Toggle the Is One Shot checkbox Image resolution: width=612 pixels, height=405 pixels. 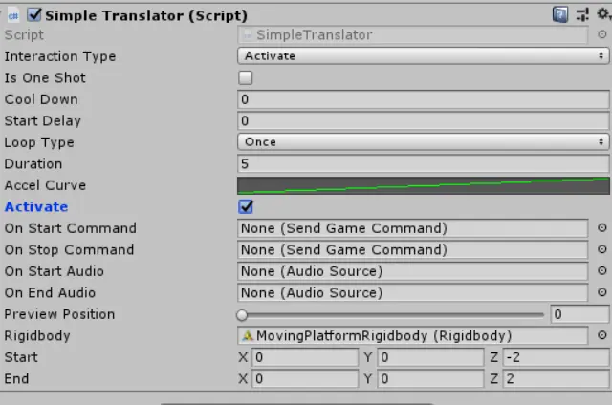246,77
